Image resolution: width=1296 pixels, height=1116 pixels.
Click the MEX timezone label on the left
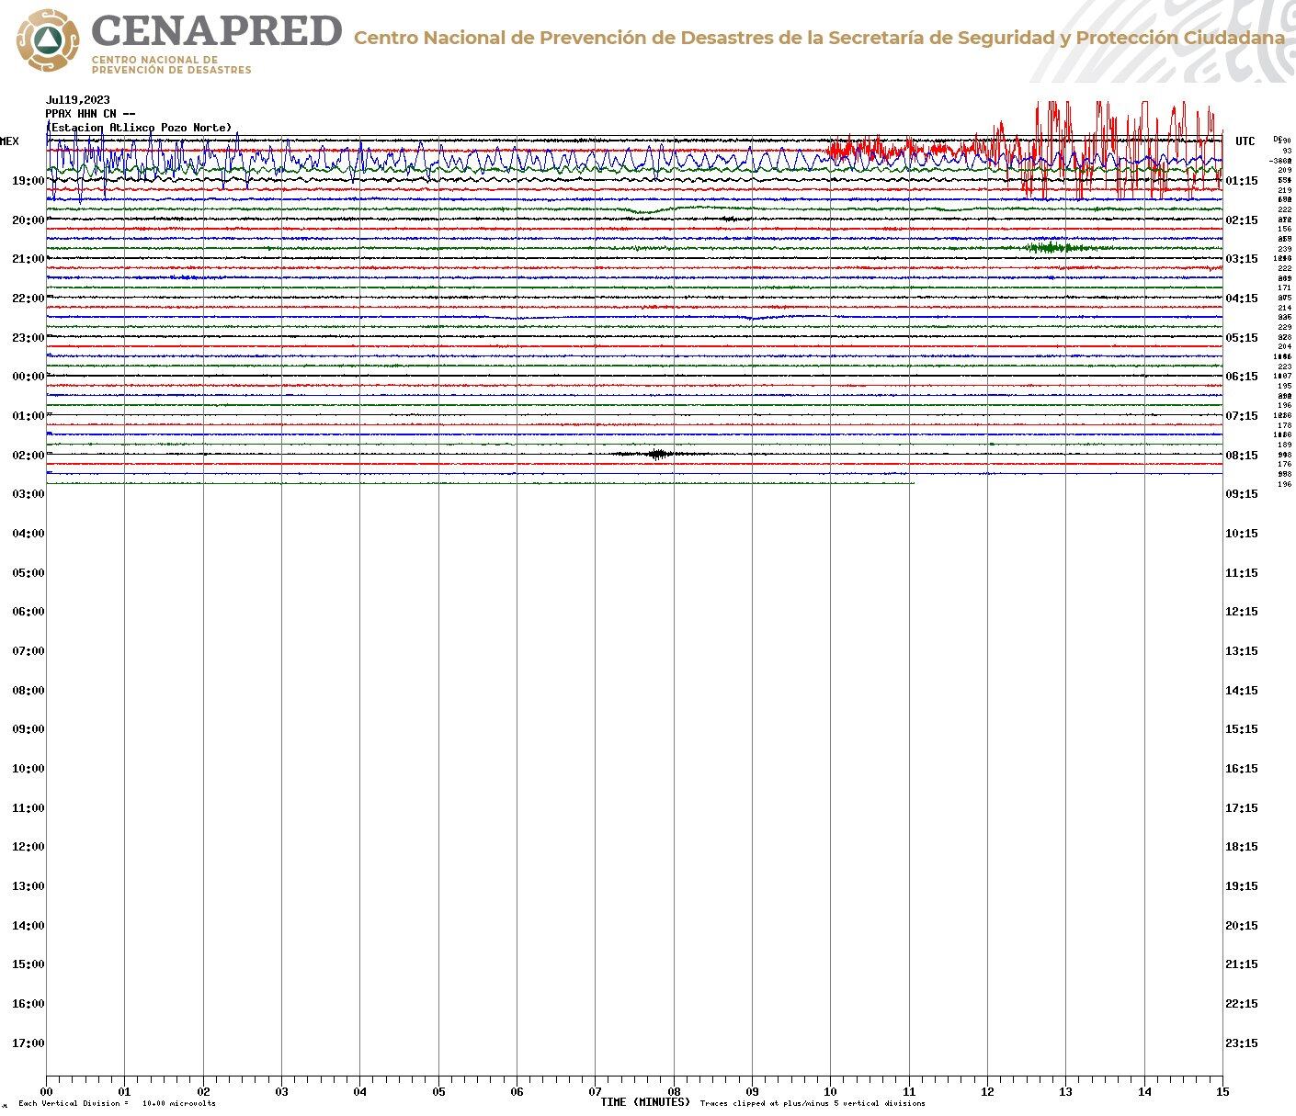pyautogui.click(x=9, y=141)
